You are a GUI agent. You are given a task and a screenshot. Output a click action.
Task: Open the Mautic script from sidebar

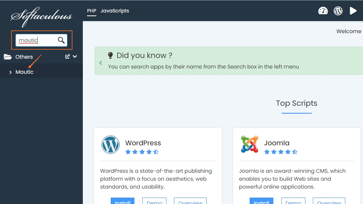pos(24,72)
